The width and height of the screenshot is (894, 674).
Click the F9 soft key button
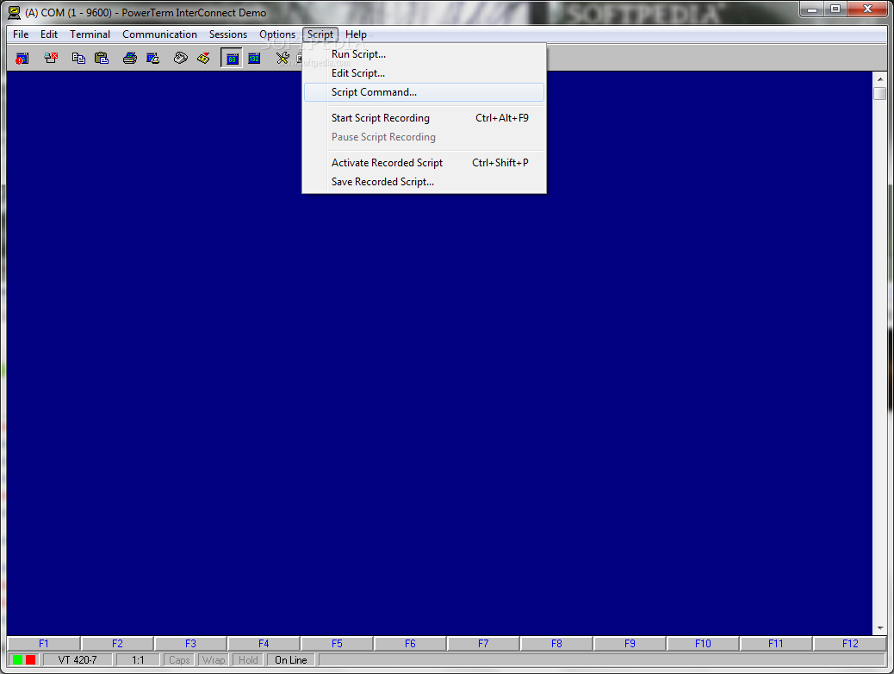(630, 643)
